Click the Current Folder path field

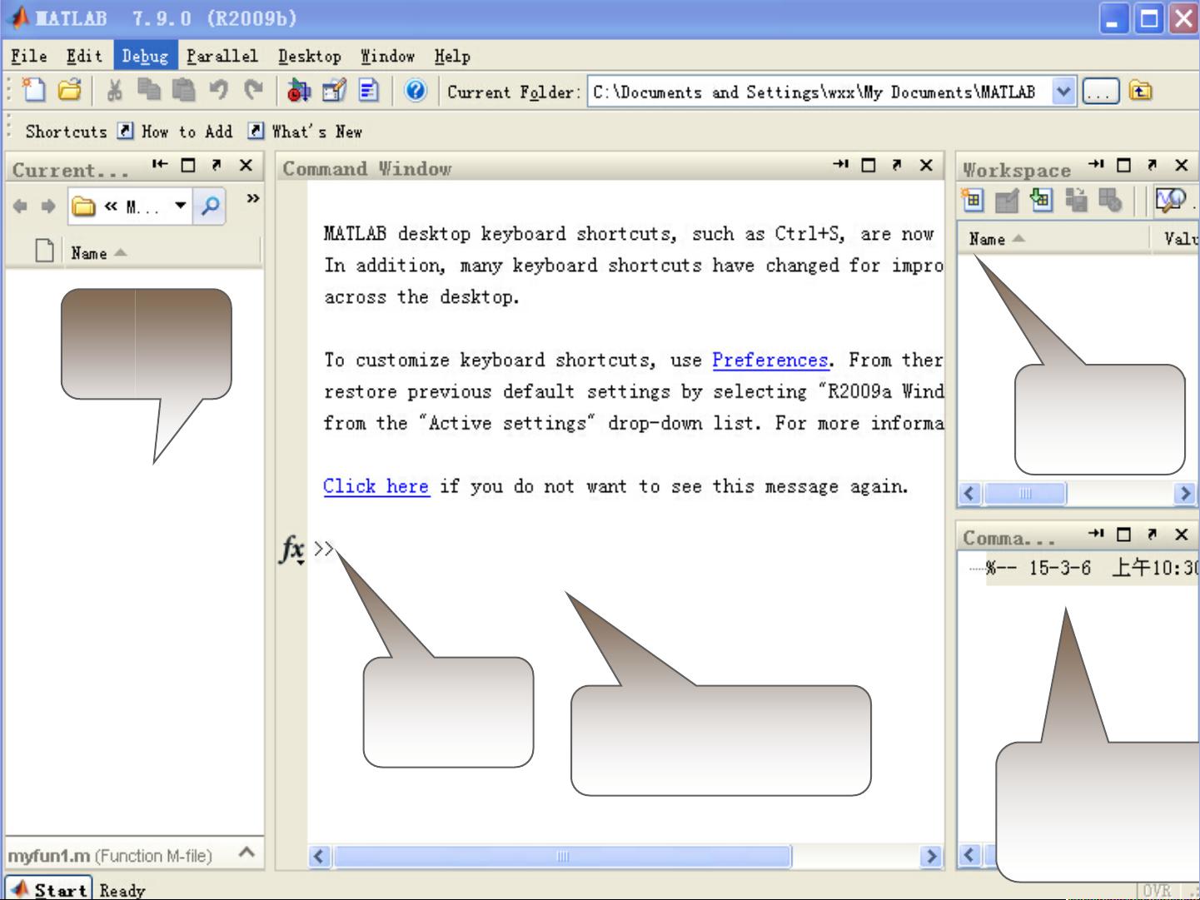coord(819,92)
